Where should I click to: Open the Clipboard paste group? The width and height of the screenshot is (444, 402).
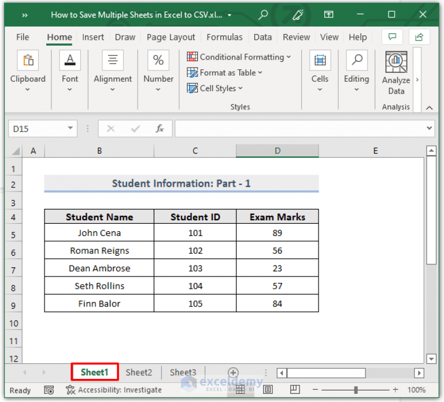pyautogui.click(x=28, y=60)
